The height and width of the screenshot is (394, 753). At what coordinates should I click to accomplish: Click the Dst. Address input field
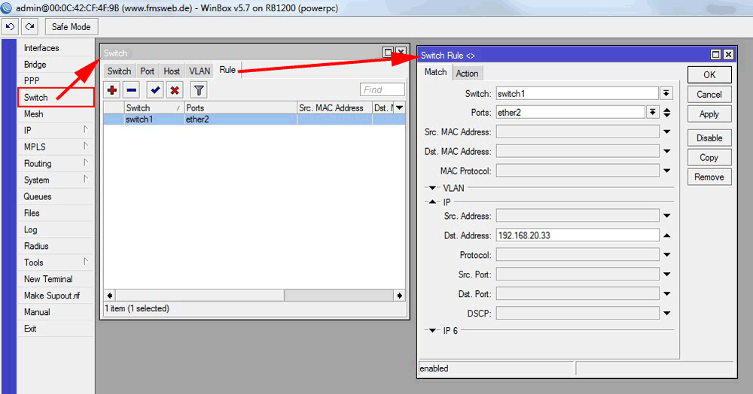click(x=577, y=235)
